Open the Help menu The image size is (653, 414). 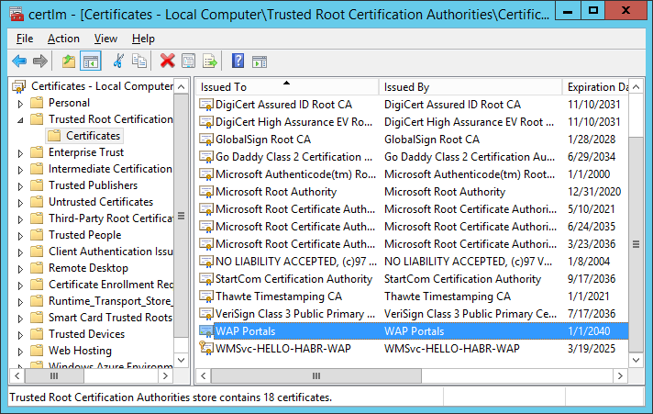pyautogui.click(x=143, y=39)
